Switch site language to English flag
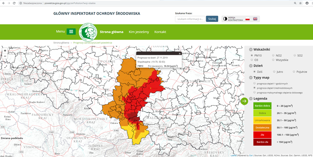 coord(255,19)
